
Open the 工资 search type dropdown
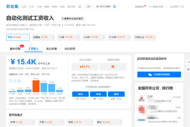tap(89, 7)
